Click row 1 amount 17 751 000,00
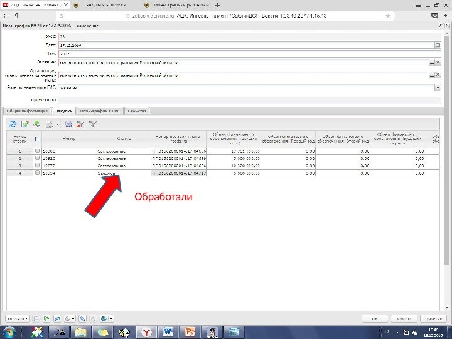Viewport: 452px width, 339px height. (x=245, y=151)
